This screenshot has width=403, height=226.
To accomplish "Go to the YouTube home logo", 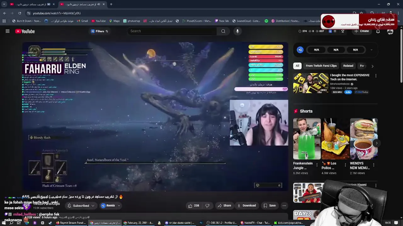I will point(25,31).
